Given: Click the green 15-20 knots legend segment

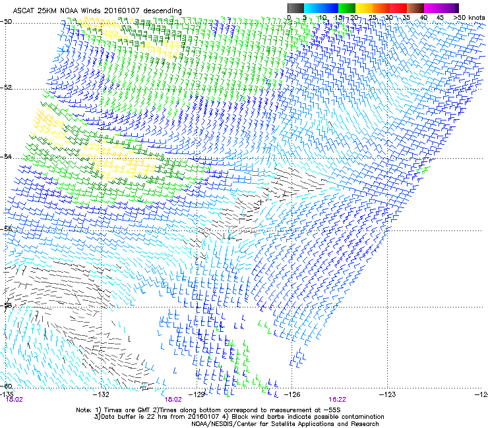Looking at the screenshot, I should [x=347, y=8].
